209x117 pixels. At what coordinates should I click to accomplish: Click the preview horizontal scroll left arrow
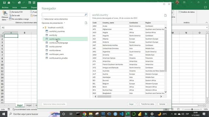[95, 97]
